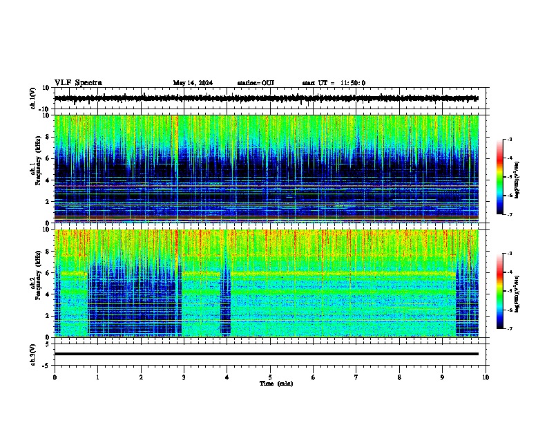Click the ch.1 voltage waveform trace
The width and height of the screenshot is (547, 423).
pyautogui.click(x=267, y=98)
